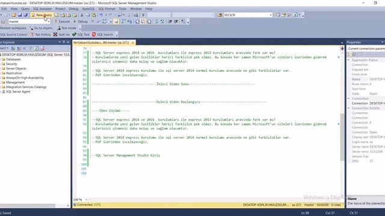Click the Comment selected lines icon
385x216 pixels.
(156, 22)
